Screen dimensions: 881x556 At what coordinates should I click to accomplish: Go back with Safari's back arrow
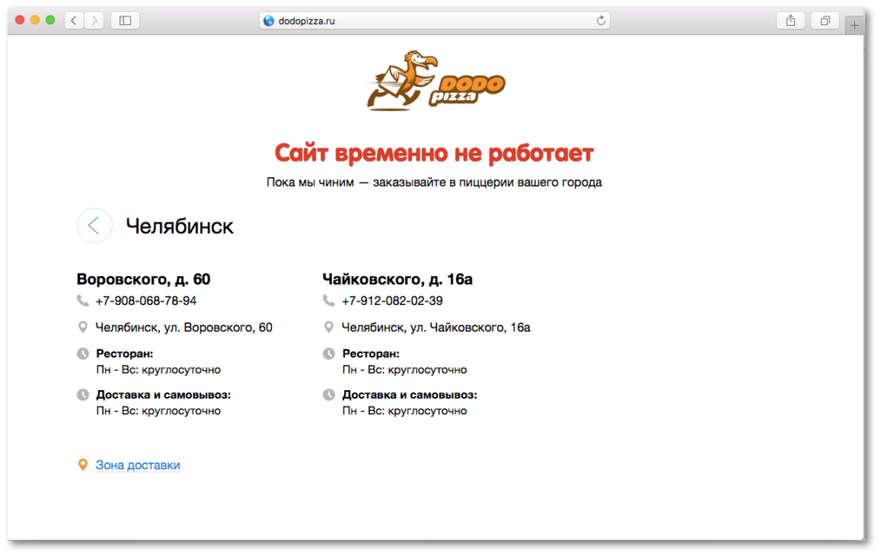click(74, 21)
